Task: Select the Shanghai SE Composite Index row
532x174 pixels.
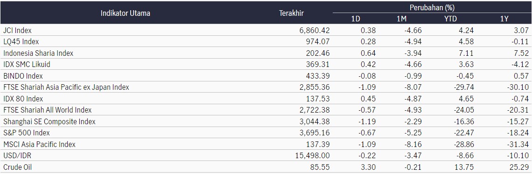Action: pyautogui.click(x=266, y=121)
